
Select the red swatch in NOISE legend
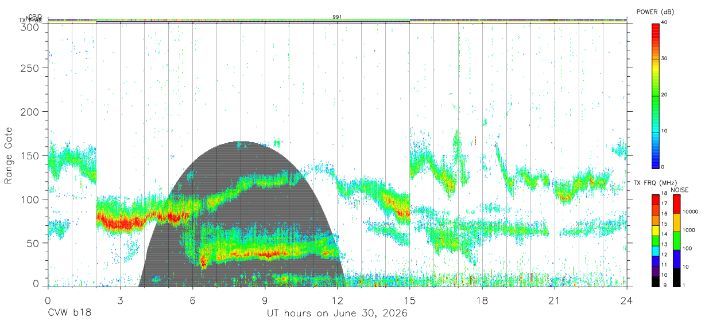[676, 204]
